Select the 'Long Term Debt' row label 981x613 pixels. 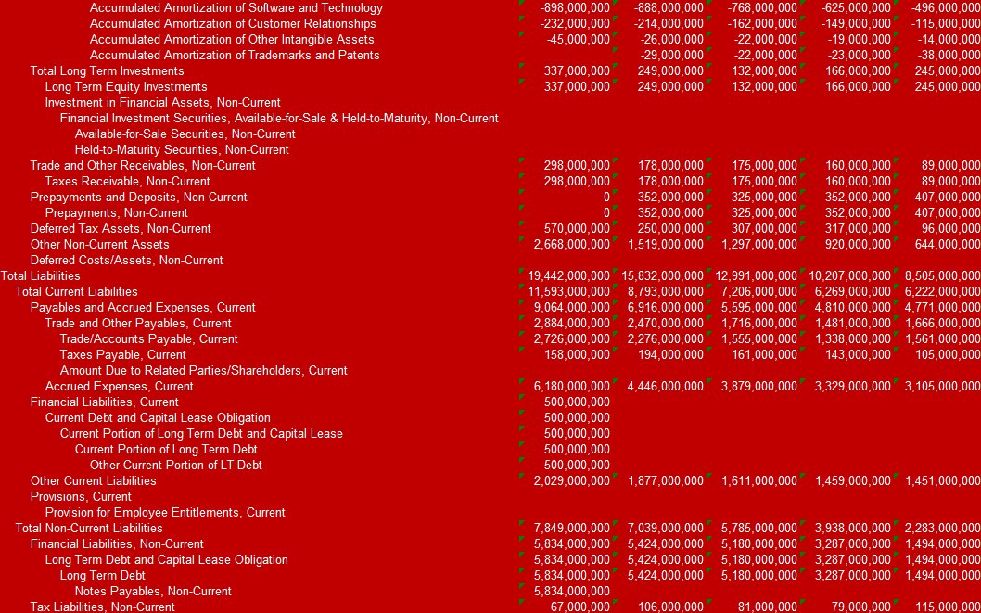pos(103,576)
